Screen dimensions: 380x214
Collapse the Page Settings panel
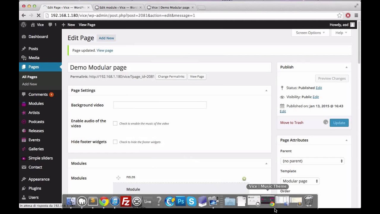266,90
